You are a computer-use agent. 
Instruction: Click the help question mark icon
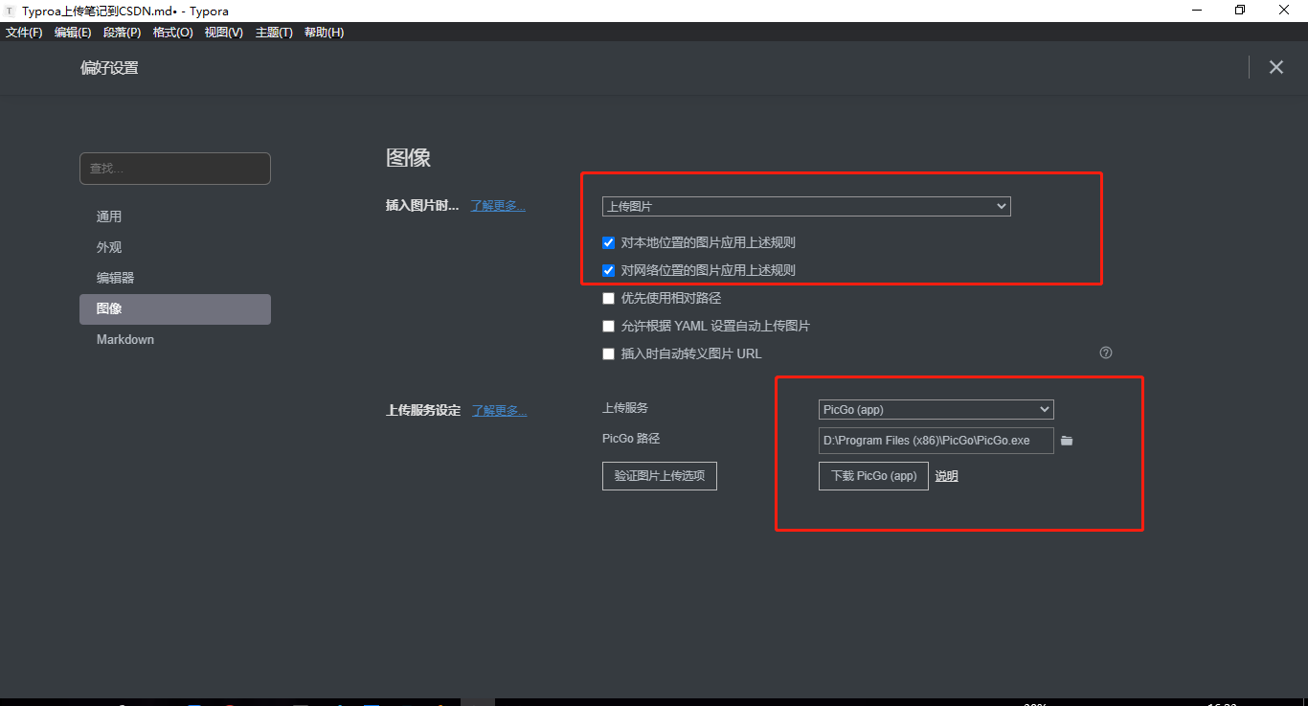click(1105, 353)
